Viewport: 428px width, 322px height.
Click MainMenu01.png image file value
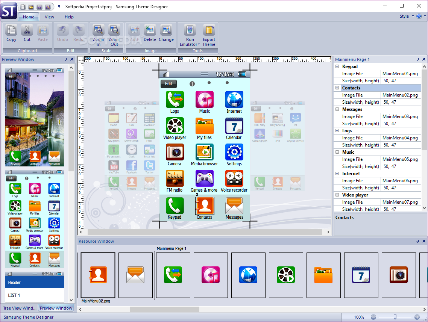(x=401, y=73)
